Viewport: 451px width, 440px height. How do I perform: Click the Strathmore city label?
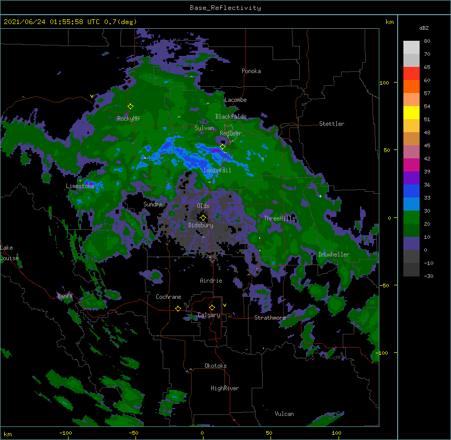pos(270,318)
